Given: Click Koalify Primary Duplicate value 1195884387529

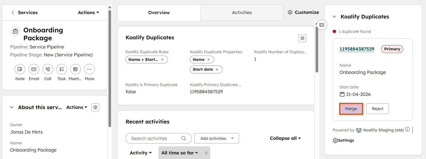Looking at the screenshot, I should pyautogui.click(x=206, y=92).
